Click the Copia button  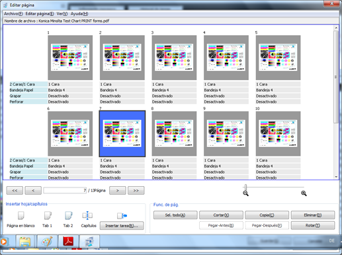coord(267,215)
